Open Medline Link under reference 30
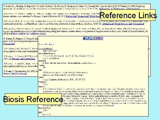Viewport: 160px width, 120px height. (28, 34)
